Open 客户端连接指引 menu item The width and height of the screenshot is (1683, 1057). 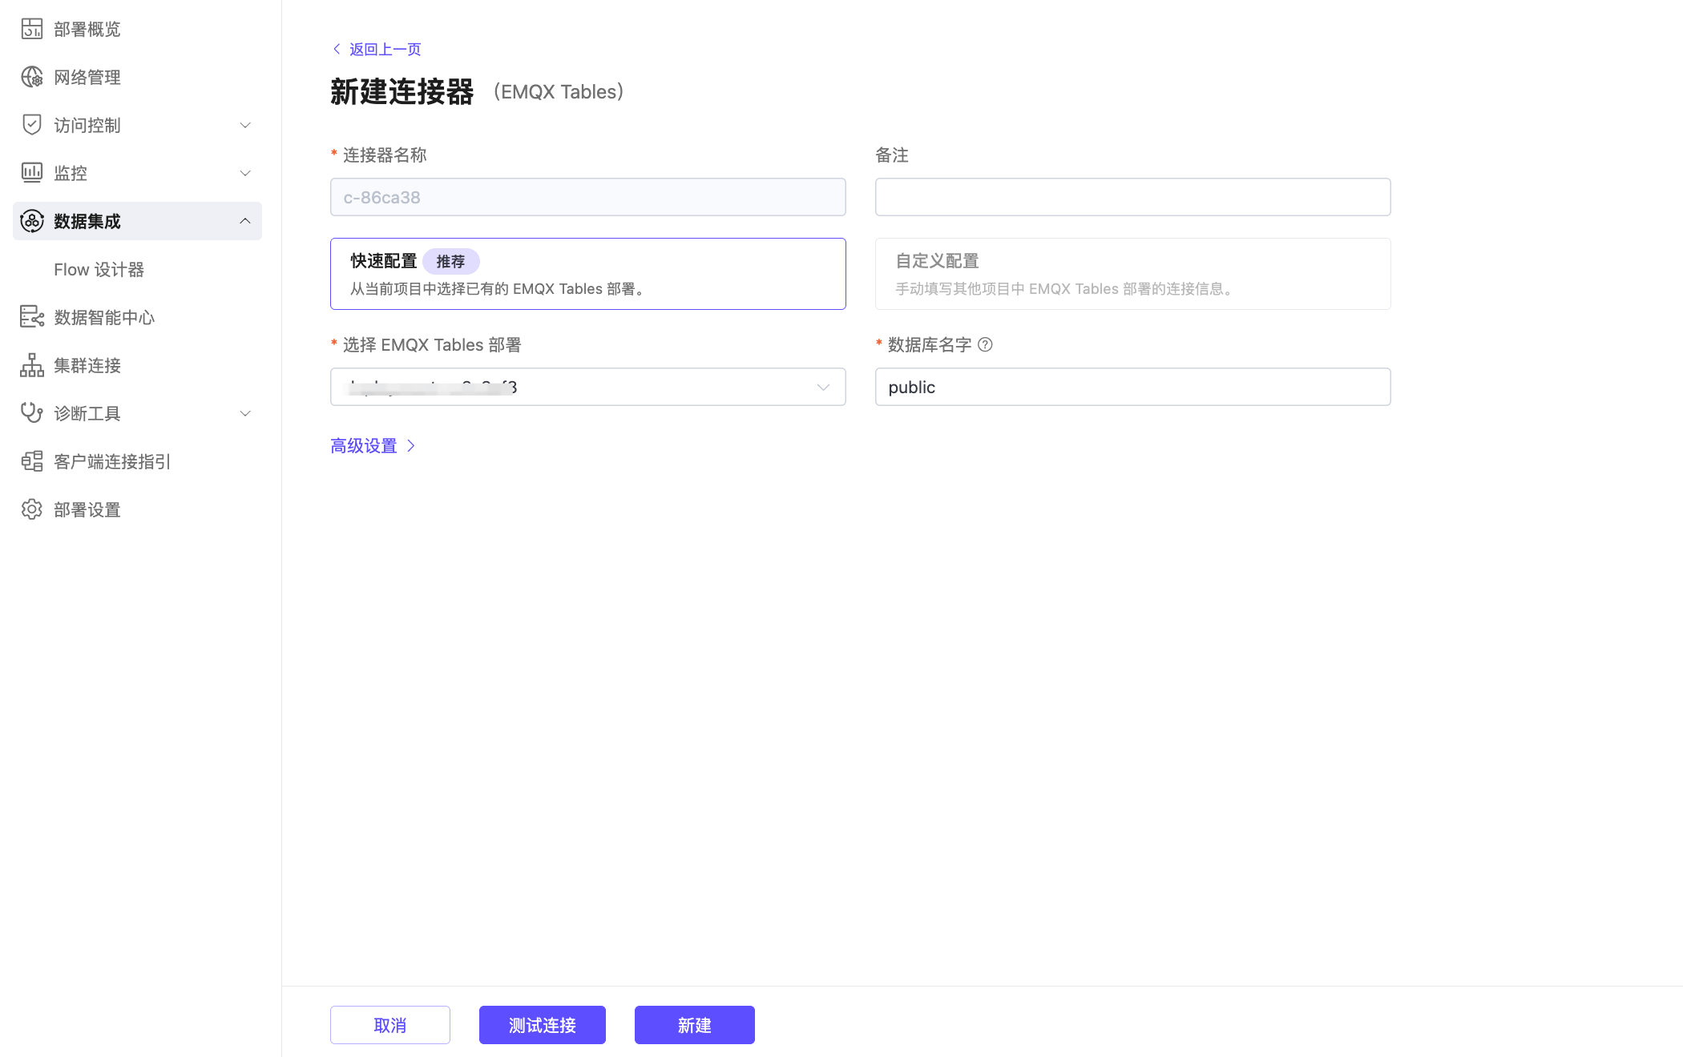[137, 461]
